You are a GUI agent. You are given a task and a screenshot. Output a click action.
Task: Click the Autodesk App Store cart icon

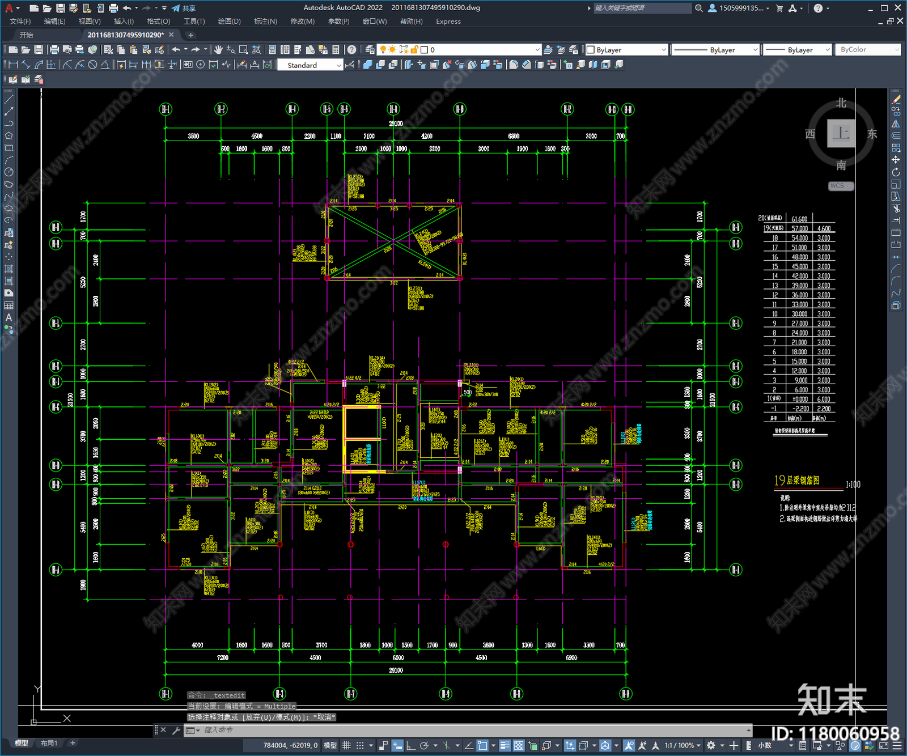[779, 8]
